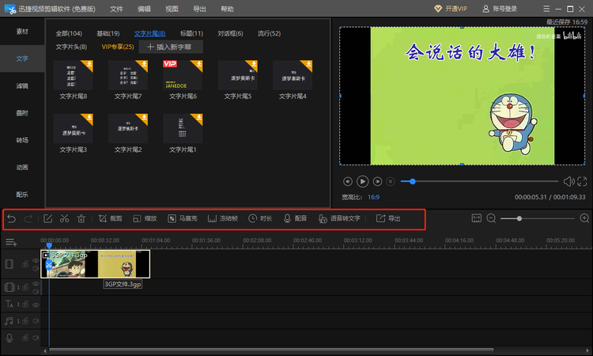The height and width of the screenshot is (356, 593).
Task: Toggle lock on the main video track
Action: [25, 264]
